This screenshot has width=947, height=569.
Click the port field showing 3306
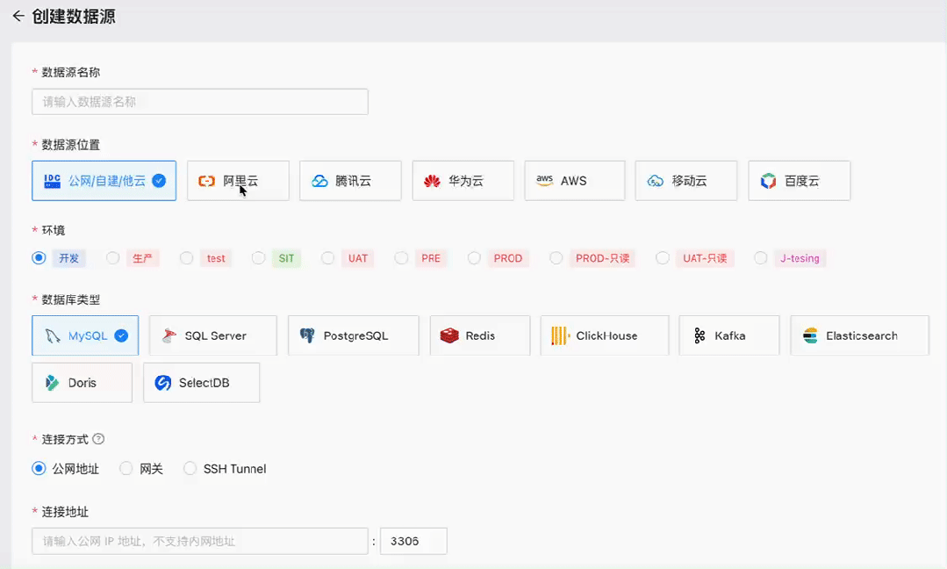click(413, 541)
